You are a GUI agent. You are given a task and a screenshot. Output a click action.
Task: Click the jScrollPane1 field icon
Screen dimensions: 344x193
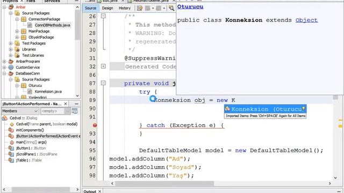[x=11, y=154]
